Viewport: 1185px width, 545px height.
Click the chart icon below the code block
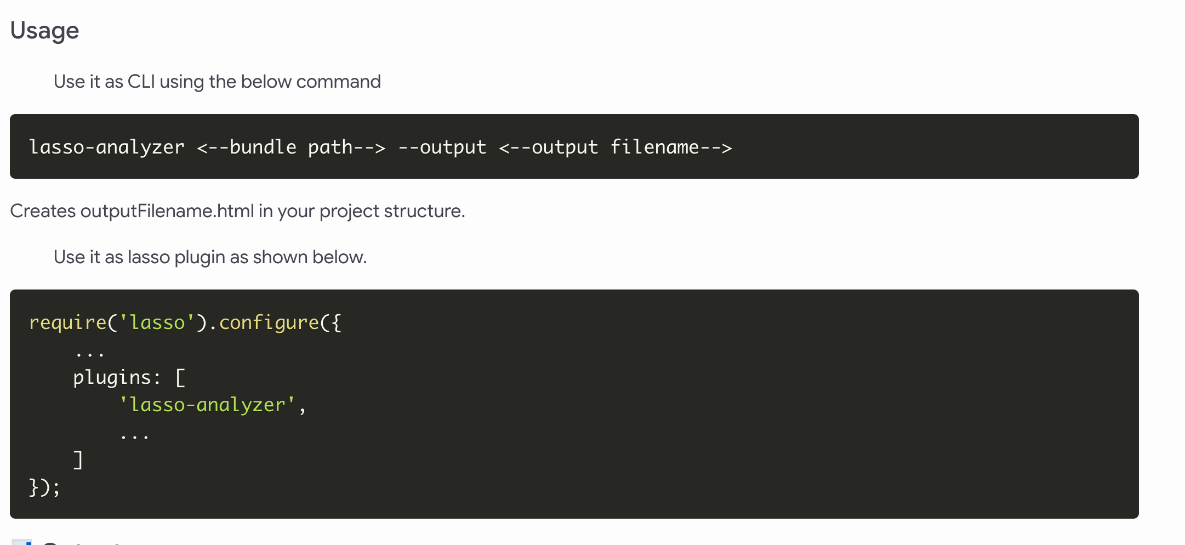[22, 542]
